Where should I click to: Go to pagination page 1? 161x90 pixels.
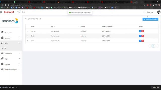point(154,46)
